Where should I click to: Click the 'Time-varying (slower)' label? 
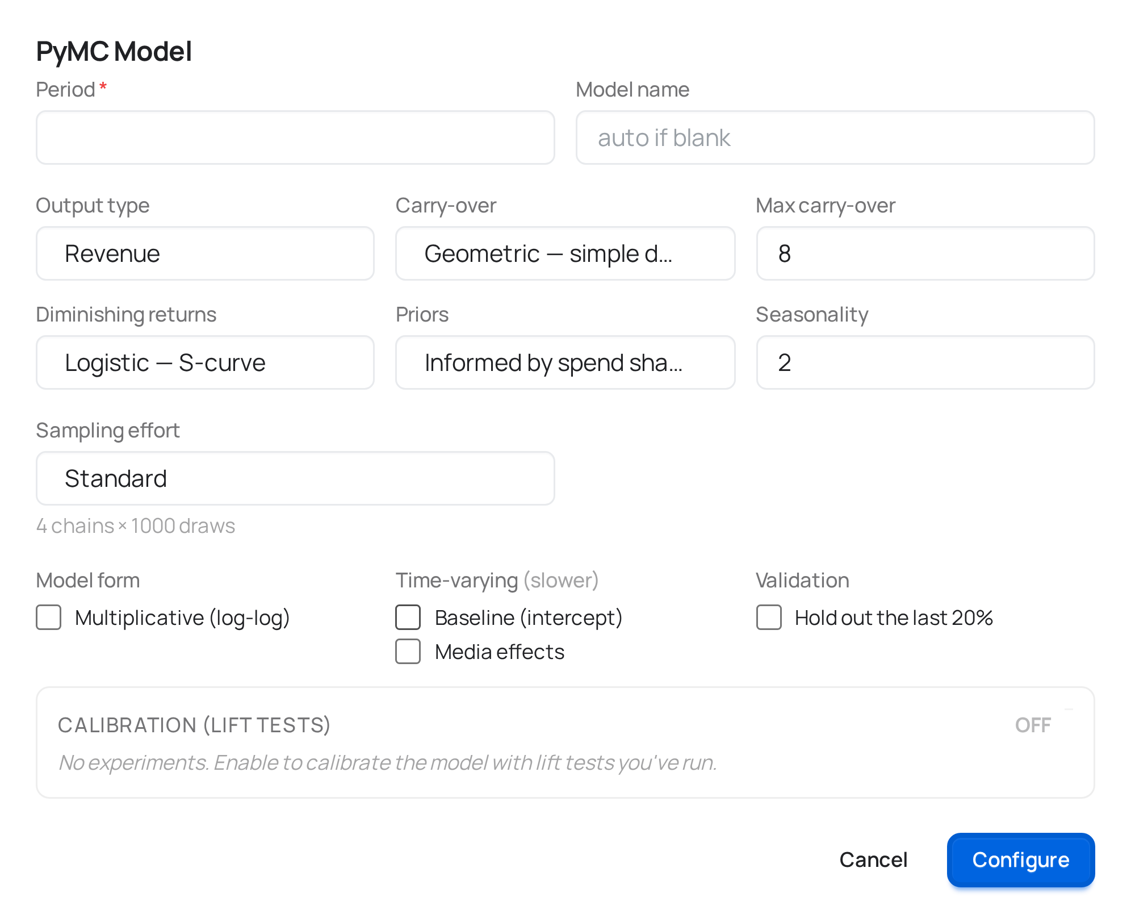[x=497, y=581]
